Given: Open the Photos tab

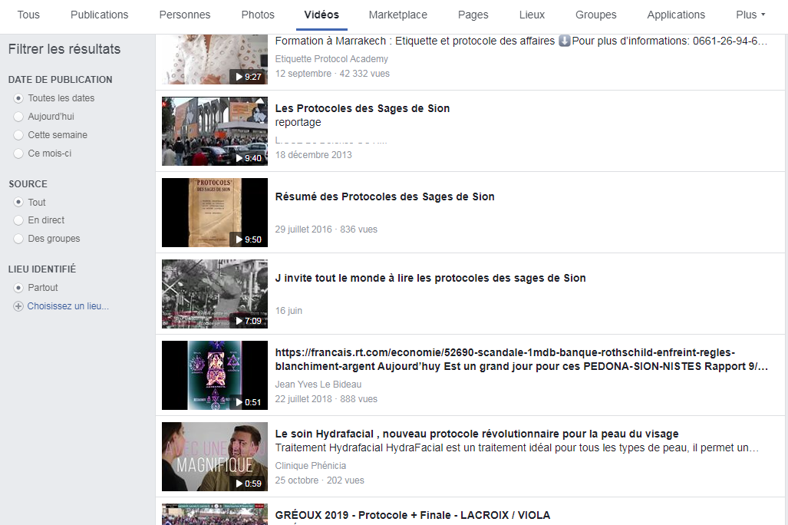Looking at the screenshot, I should tap(258, 15).
